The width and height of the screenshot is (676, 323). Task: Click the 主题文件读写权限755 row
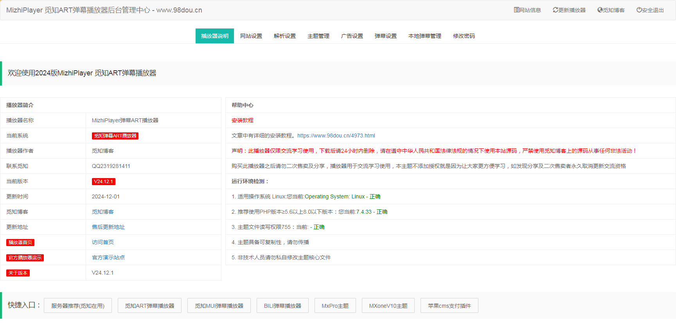point(451,227)
